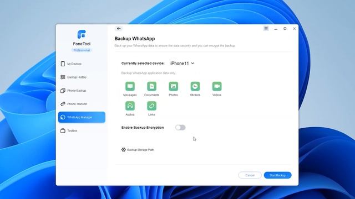The height and width of the screenshot is (199, 355).
Task: Open Backup History in sidebar
Action: 82,77
